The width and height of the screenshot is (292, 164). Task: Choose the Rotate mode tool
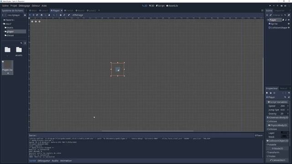pyautogui.click(x=37, y=15)
